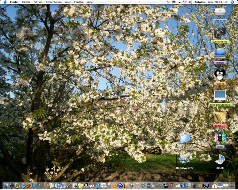
Task: Open Firefox from the Dock
Action: [x=29, y=185]
